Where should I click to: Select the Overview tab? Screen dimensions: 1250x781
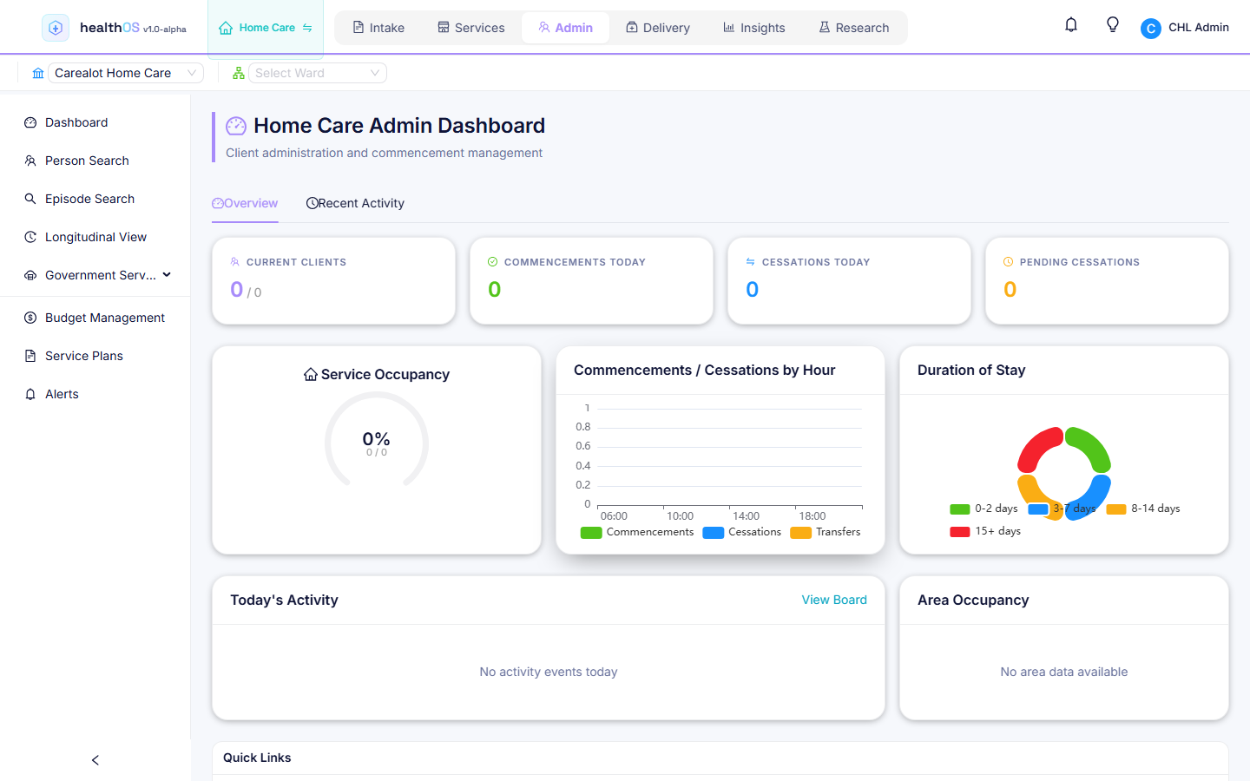[245, 203]
